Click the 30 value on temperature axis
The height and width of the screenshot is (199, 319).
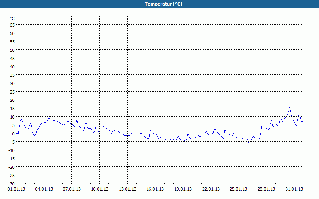(x=12, y=84)
